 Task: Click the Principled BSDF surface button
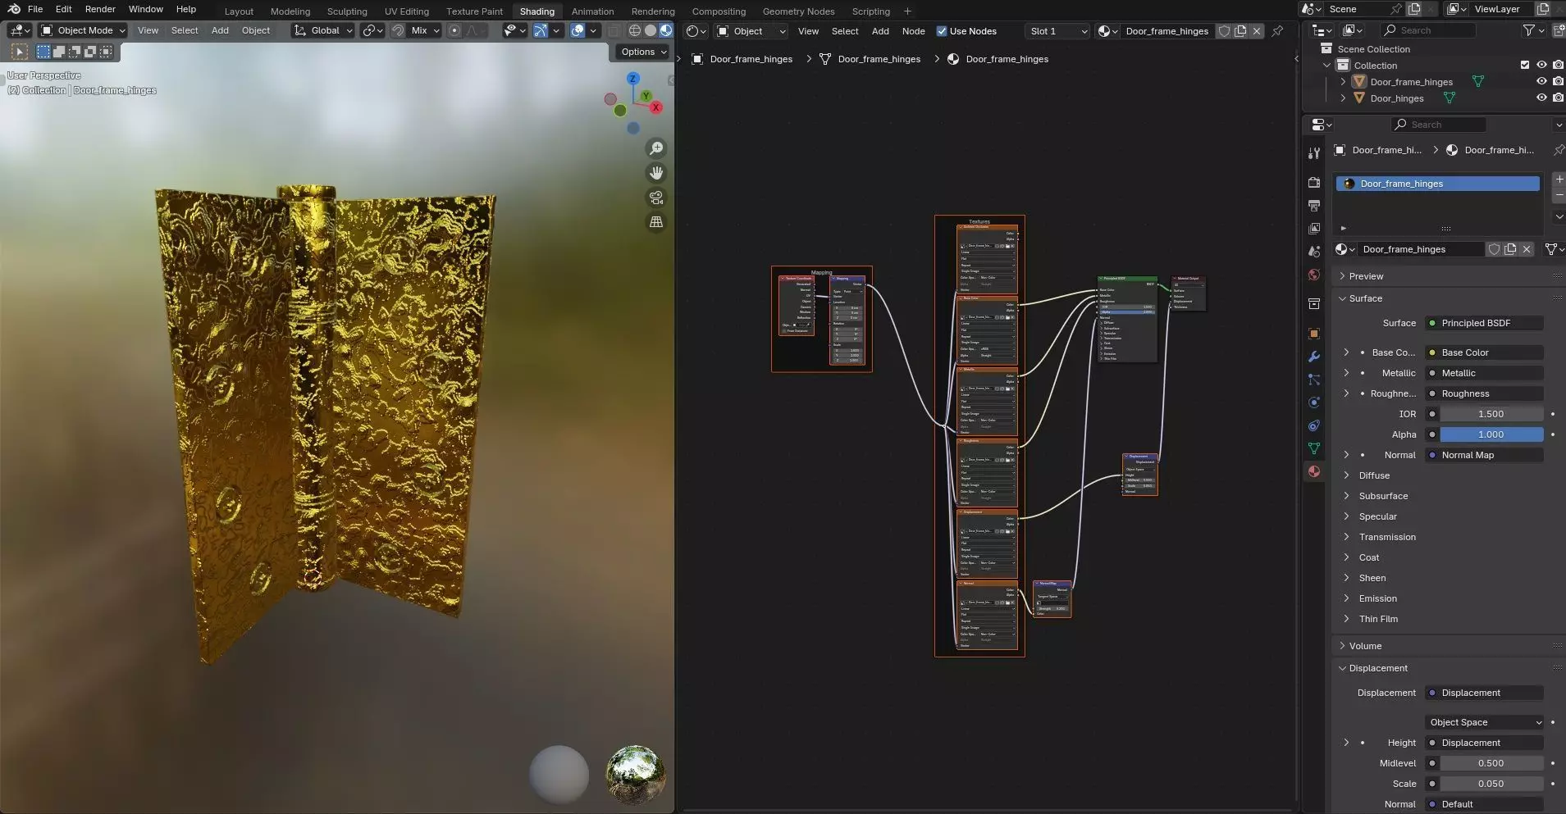(x=1485, y=323)
